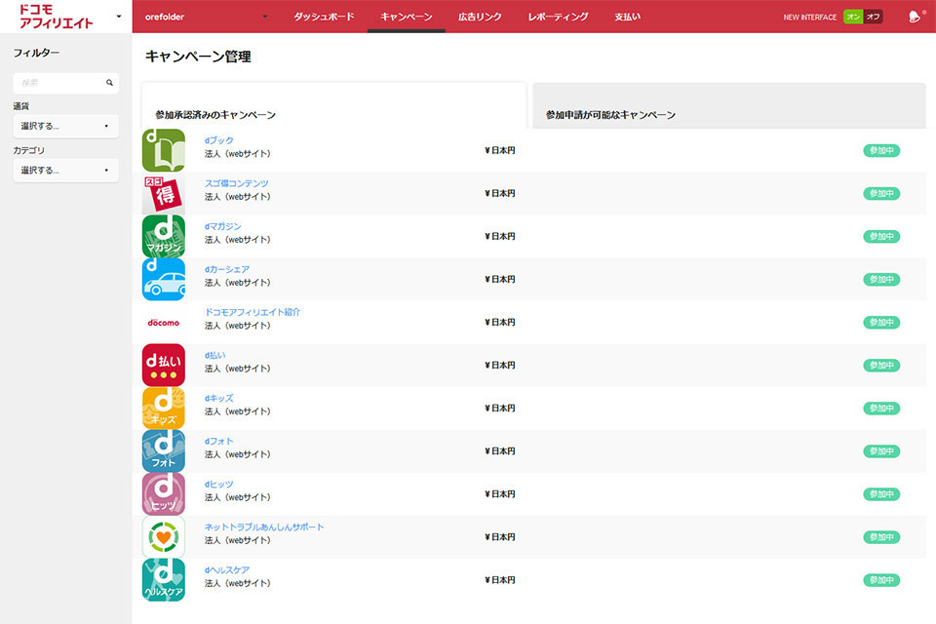Open the d払い campaign link
Image resolution: width=936 pixels, height=624 pixels.
(x=214, y=355)
